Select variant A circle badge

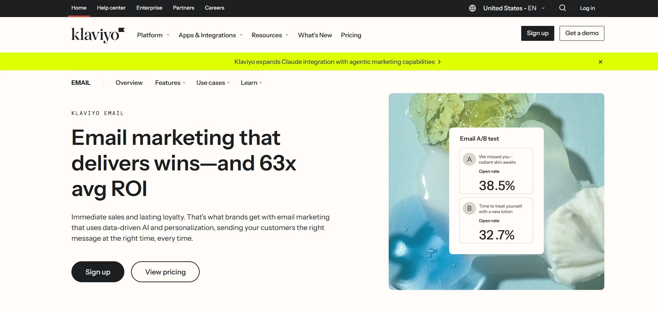(x=469, y=159)
